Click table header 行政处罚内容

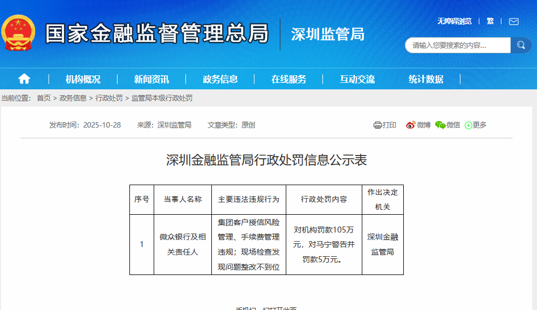(324, 199)
